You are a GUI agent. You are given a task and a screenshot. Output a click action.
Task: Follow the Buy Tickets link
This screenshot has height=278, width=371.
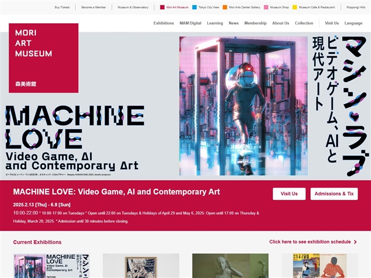click(x=63, y=8)
